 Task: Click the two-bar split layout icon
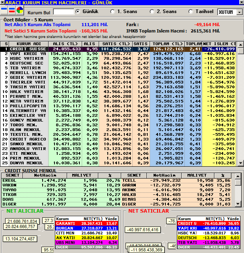tap(12, 10)
